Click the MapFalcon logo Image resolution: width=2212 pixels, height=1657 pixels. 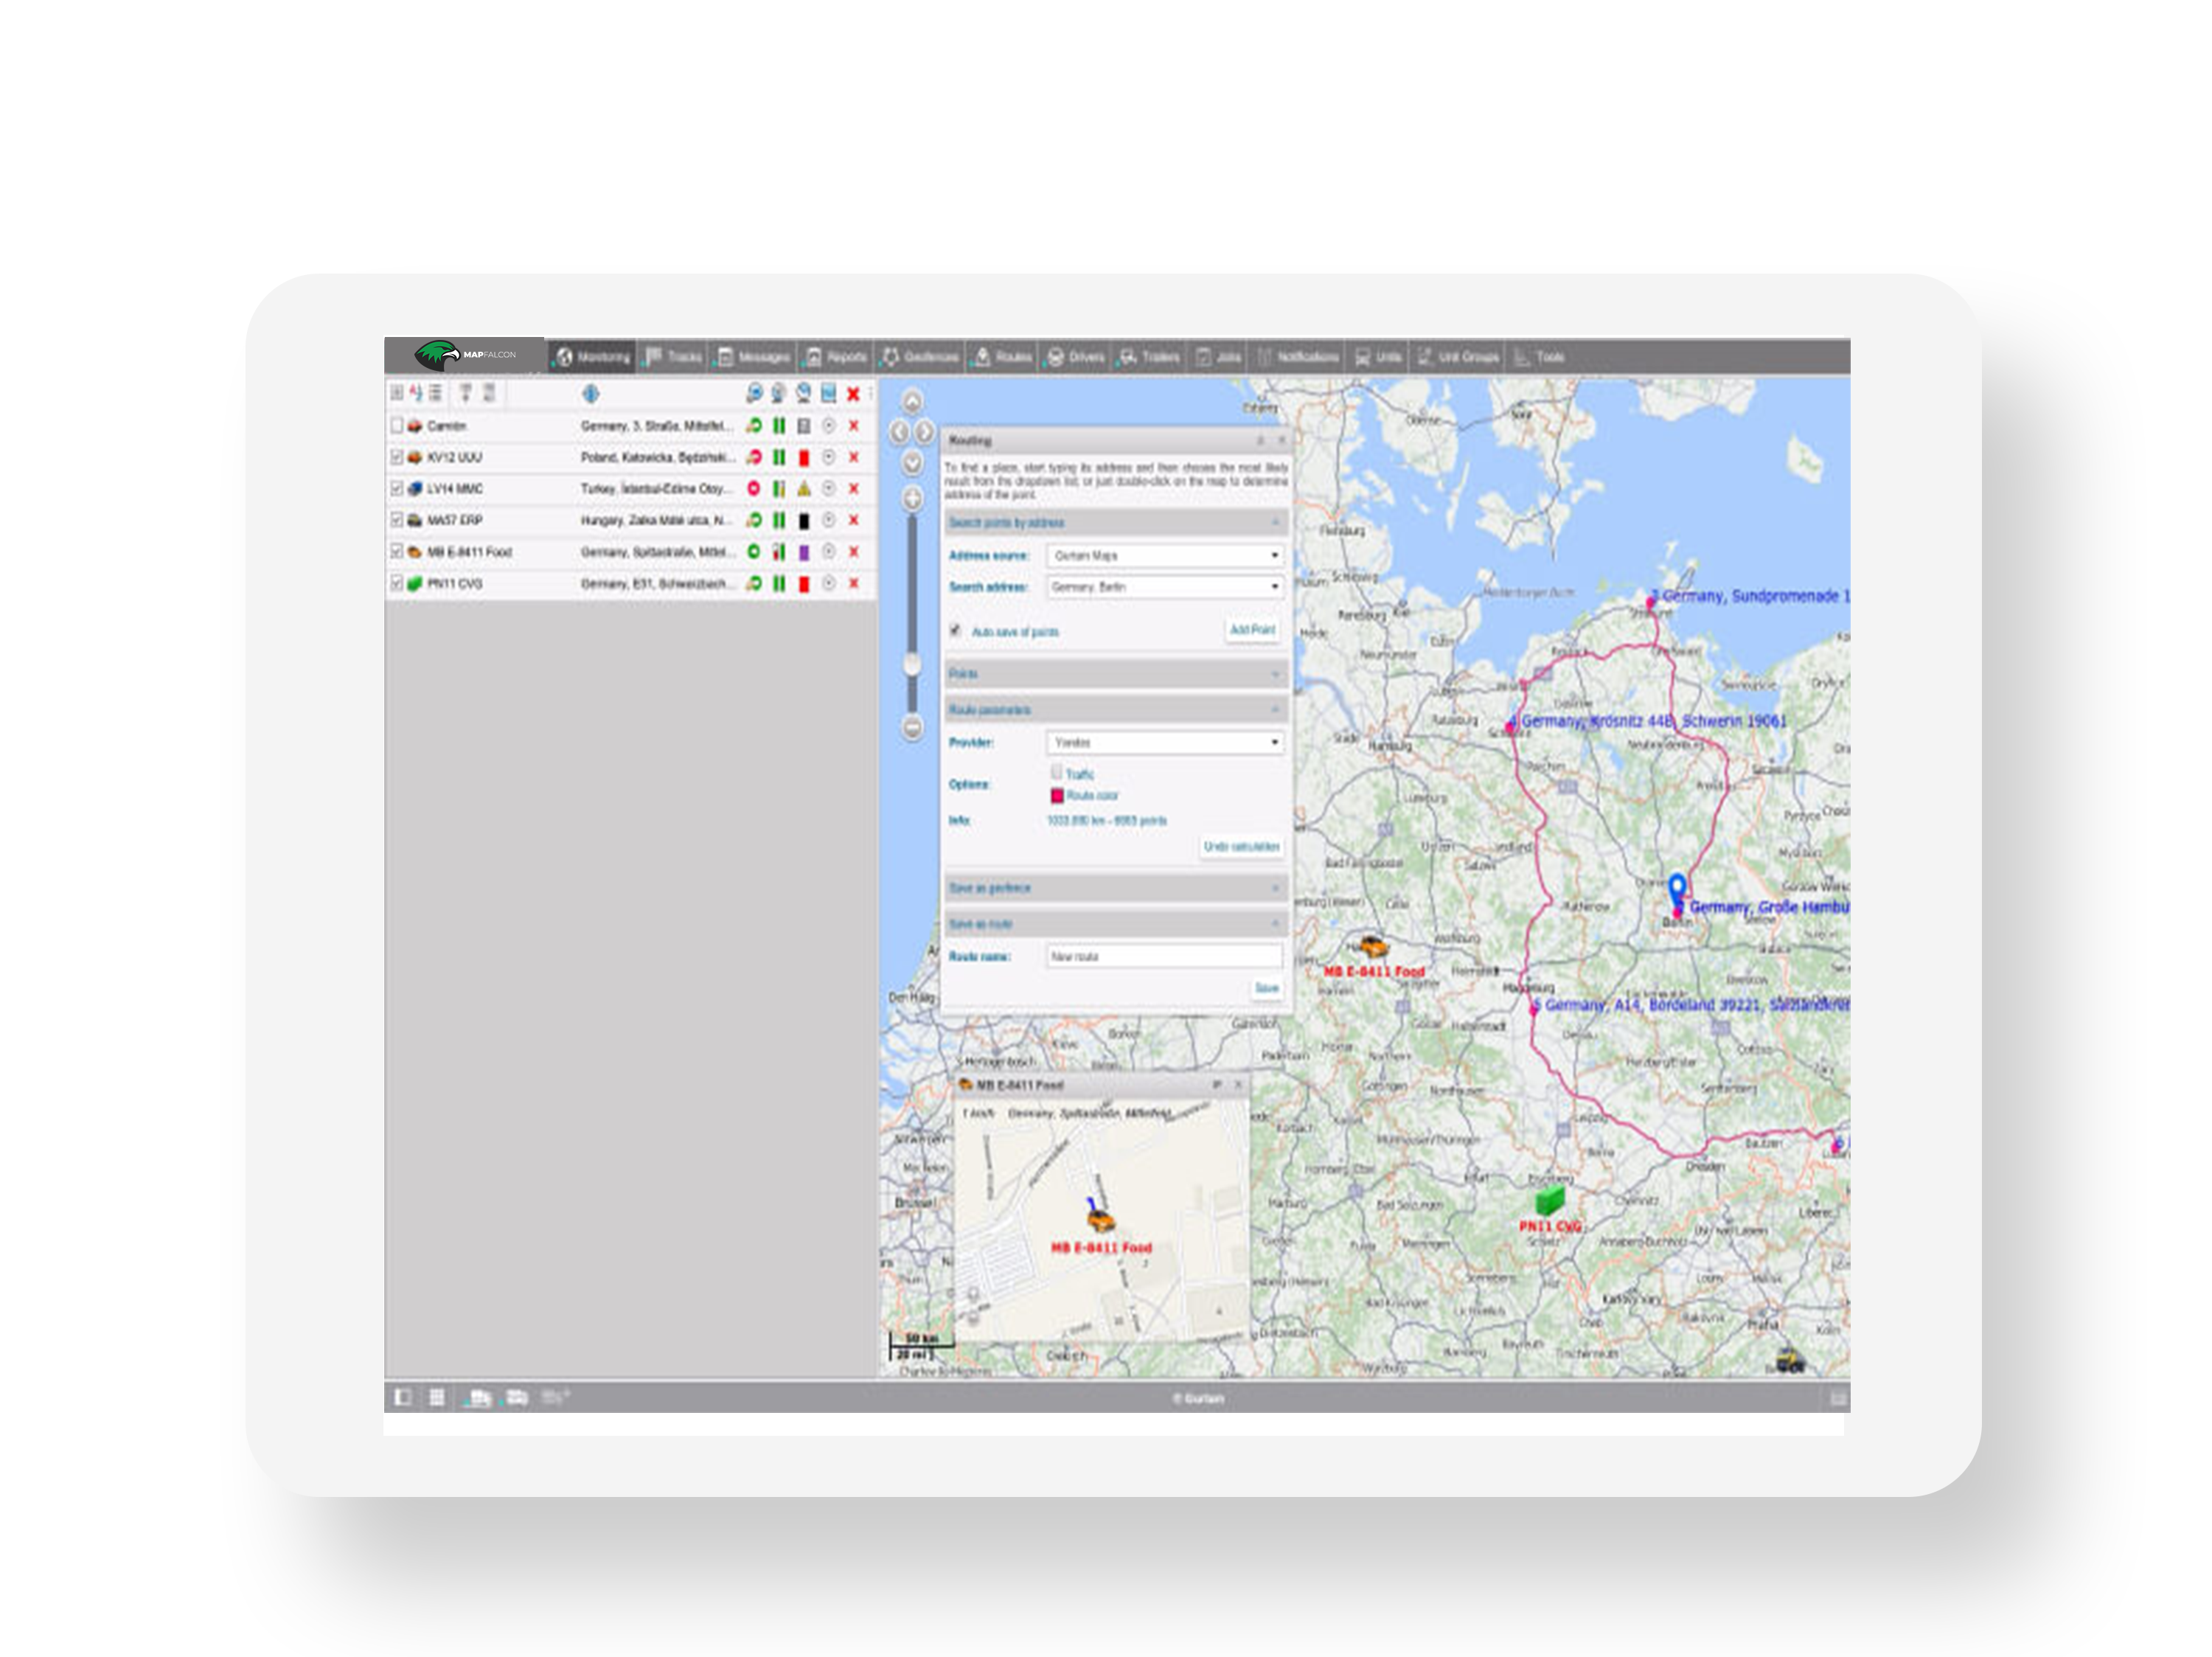466,355
